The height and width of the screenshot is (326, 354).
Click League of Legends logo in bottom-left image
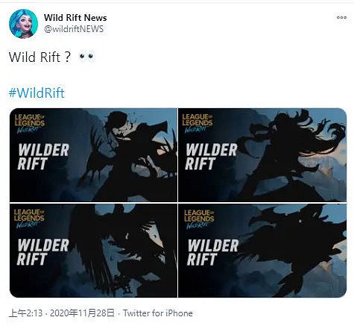point(29,219)
